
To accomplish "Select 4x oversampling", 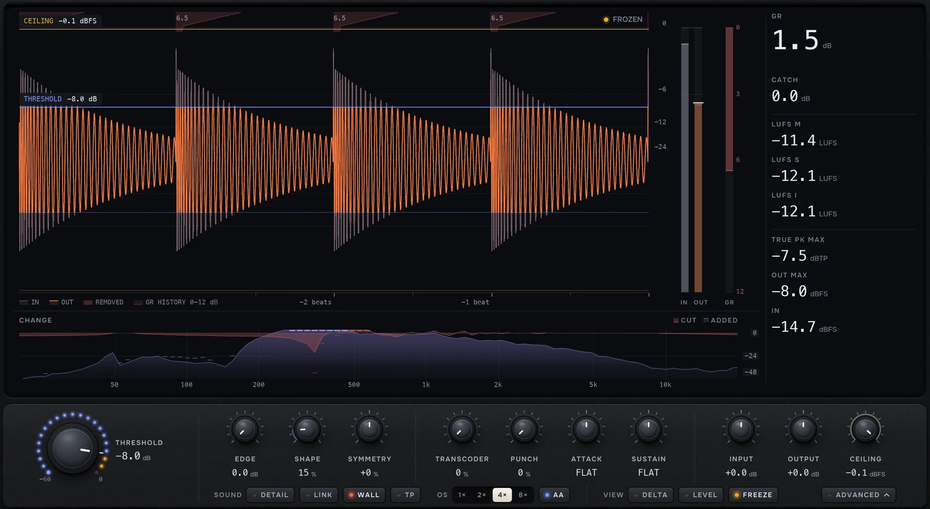I will click(502, 495).
